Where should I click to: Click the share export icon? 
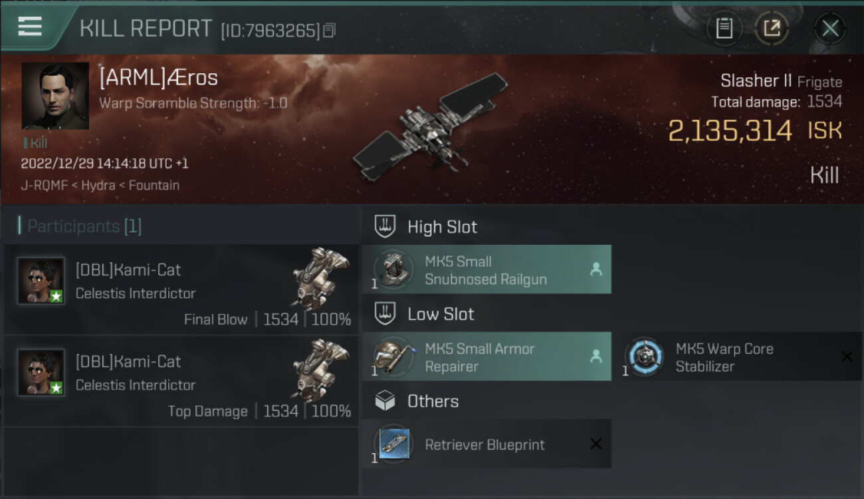pos(772,28)
